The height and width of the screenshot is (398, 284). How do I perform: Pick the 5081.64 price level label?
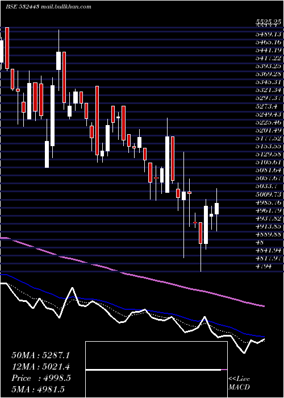[x=268, y=170]
